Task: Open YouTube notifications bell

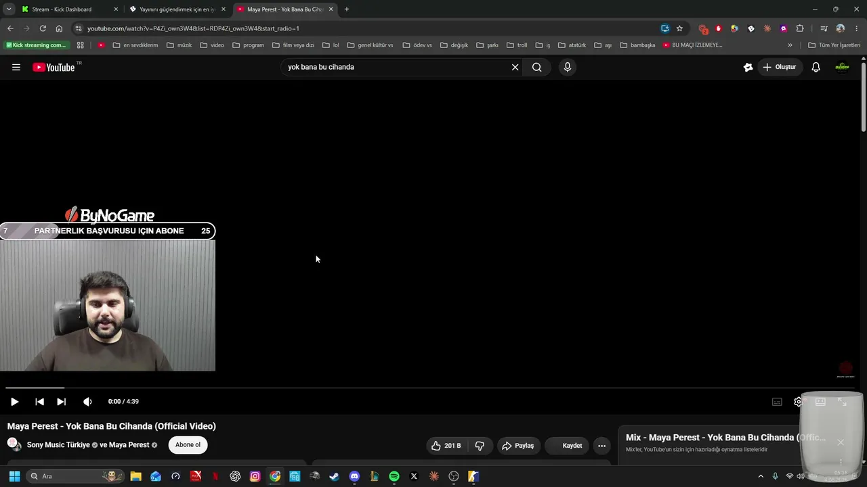Action: click(816, 67)
